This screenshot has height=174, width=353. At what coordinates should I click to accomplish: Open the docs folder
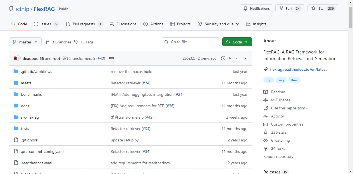(x=25, y=106)
